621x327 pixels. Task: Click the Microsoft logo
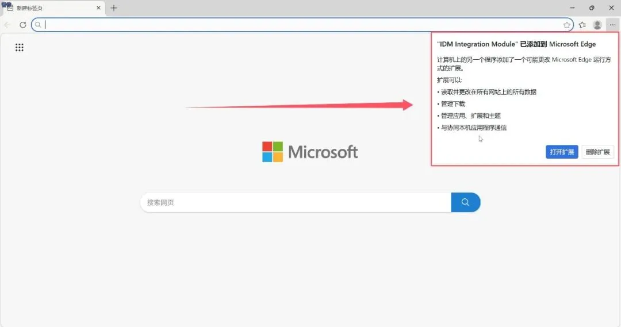click(x=310, y=152)
